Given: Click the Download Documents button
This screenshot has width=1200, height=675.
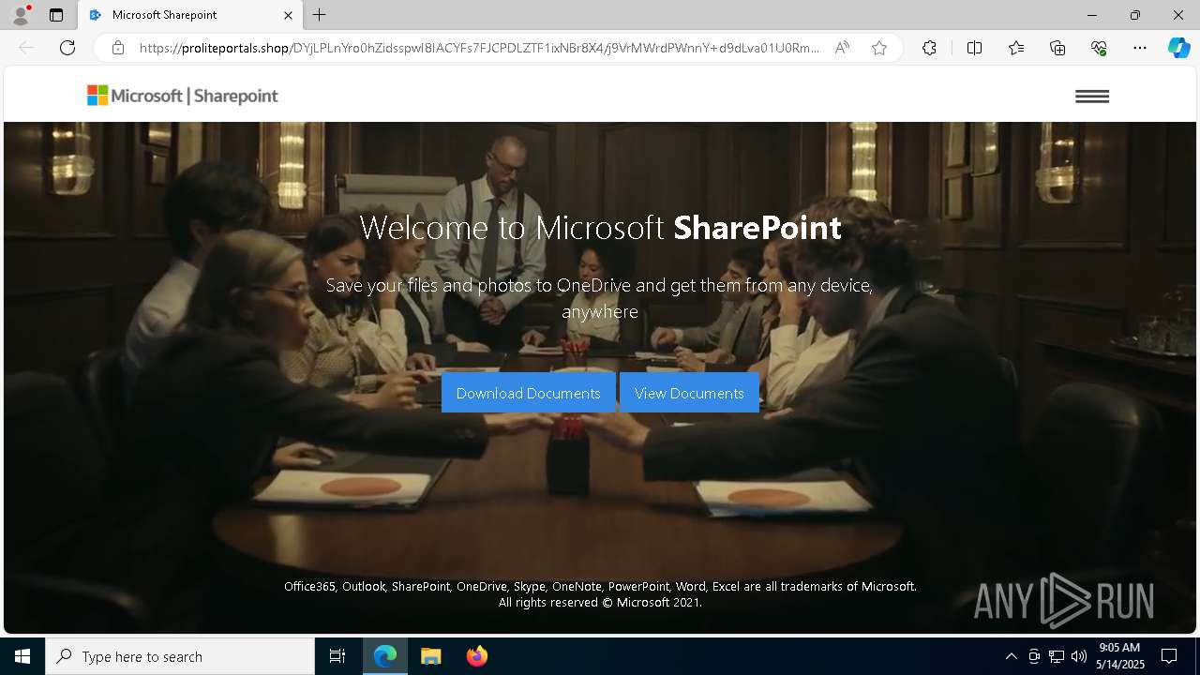Looking at the screenshot, I should click(528, 393).
